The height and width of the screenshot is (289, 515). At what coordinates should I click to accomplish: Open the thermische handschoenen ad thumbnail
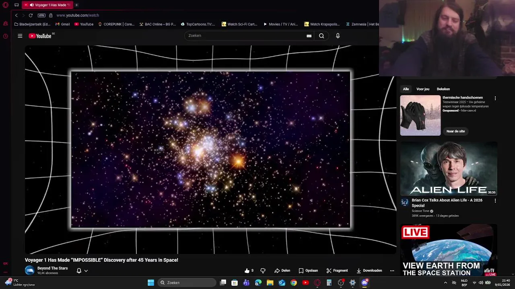pyautogui.click(x=420, y=115)
